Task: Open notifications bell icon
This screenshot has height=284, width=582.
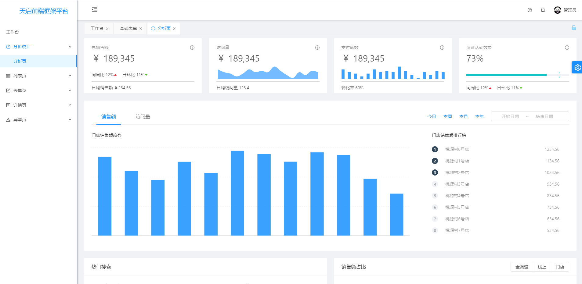Action: 543,10
